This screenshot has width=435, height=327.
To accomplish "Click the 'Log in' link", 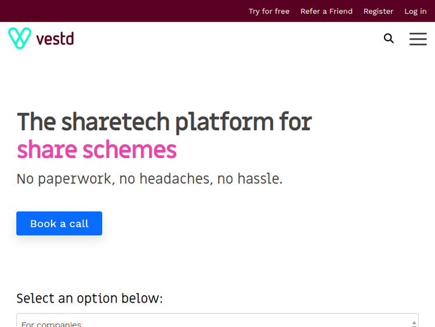I will coord(415,11).
